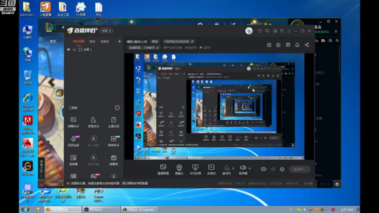
Task: Switch to League of Legends taskbar item
Action: [x=139, y=209]
